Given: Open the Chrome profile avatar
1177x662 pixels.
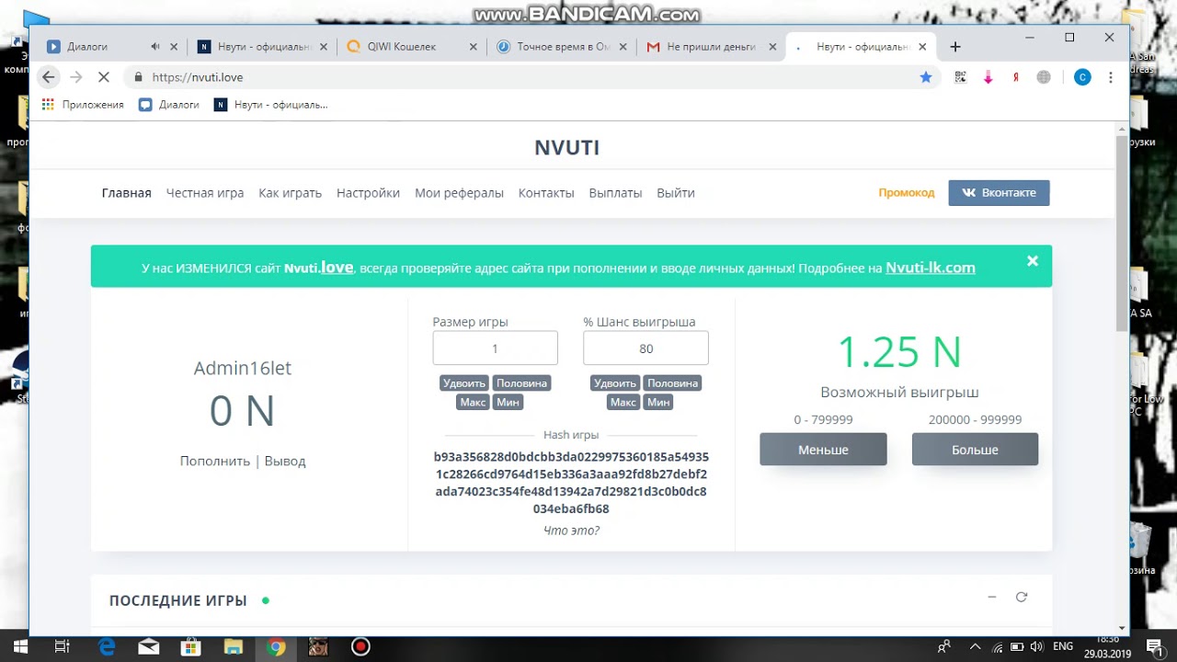Looking at the screenshot, I should click(x=1082, y=77).
